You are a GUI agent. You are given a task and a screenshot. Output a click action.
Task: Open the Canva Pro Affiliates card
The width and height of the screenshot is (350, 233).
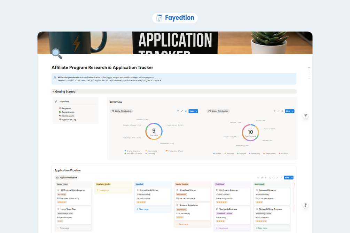[x=153, y=196]
